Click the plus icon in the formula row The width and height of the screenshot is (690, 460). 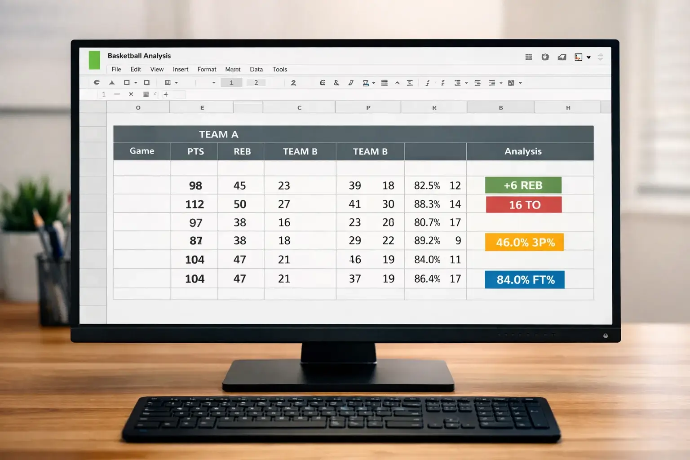166,94
